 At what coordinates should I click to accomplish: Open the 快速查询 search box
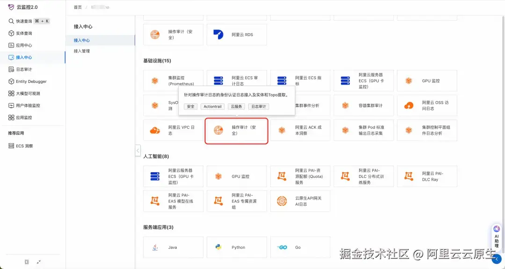[x=29, y=21]
